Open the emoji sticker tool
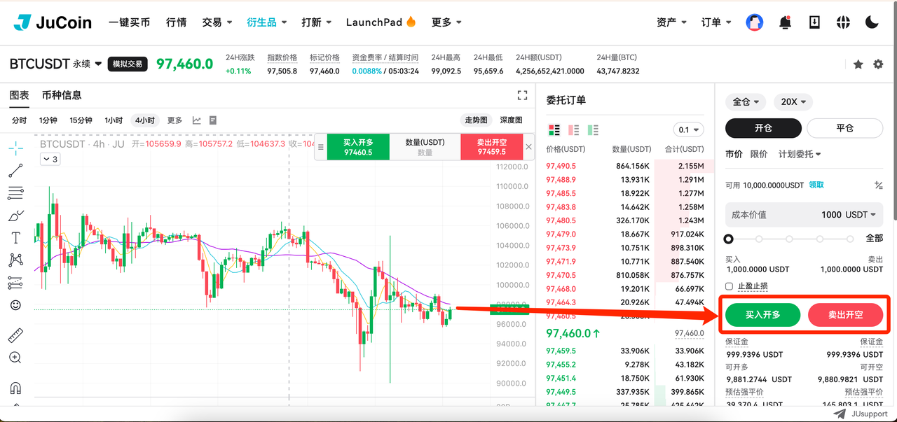Viewport: 897px width, 422px height. (15, 305)
